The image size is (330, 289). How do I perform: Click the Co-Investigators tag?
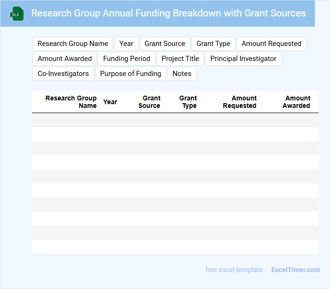(x=63, y=74)
